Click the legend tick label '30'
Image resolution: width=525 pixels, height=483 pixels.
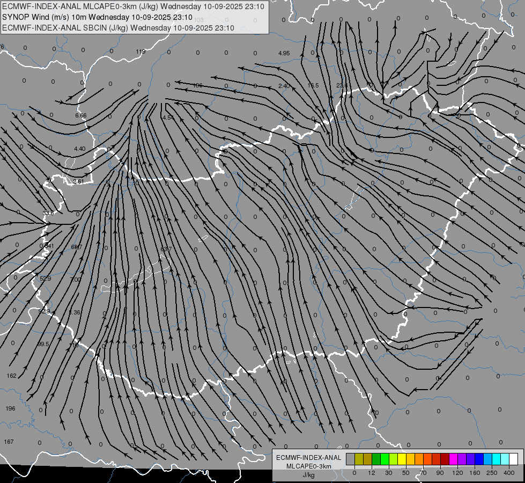[x=389, y=473]
